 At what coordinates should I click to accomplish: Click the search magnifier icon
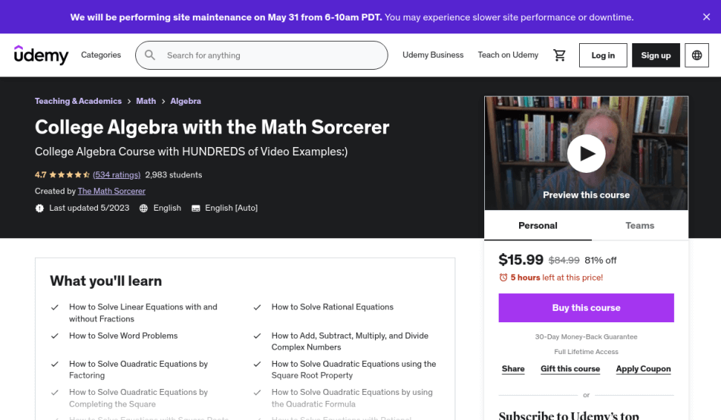click(x=150, y=55)
